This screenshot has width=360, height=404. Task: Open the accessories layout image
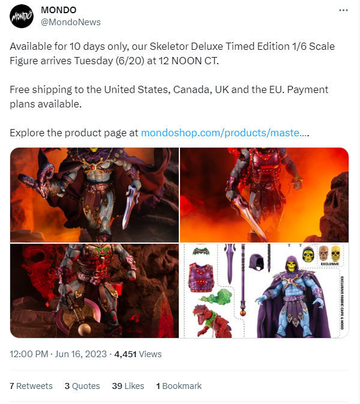pos(264,291)
